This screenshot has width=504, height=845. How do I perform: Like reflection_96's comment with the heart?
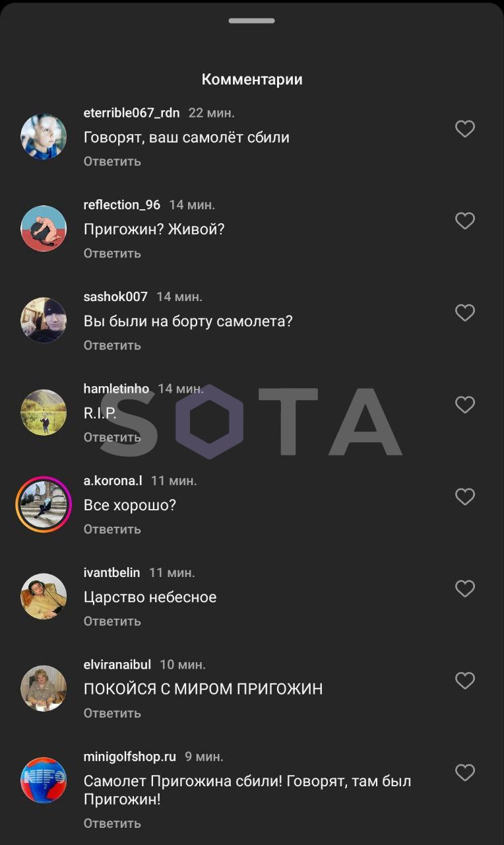[x=465, y=220]
